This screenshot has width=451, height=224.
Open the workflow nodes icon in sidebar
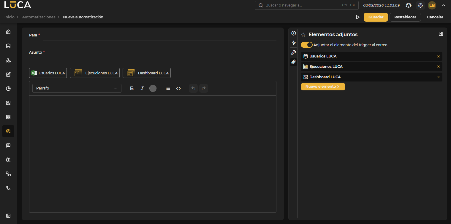point(8,174)
